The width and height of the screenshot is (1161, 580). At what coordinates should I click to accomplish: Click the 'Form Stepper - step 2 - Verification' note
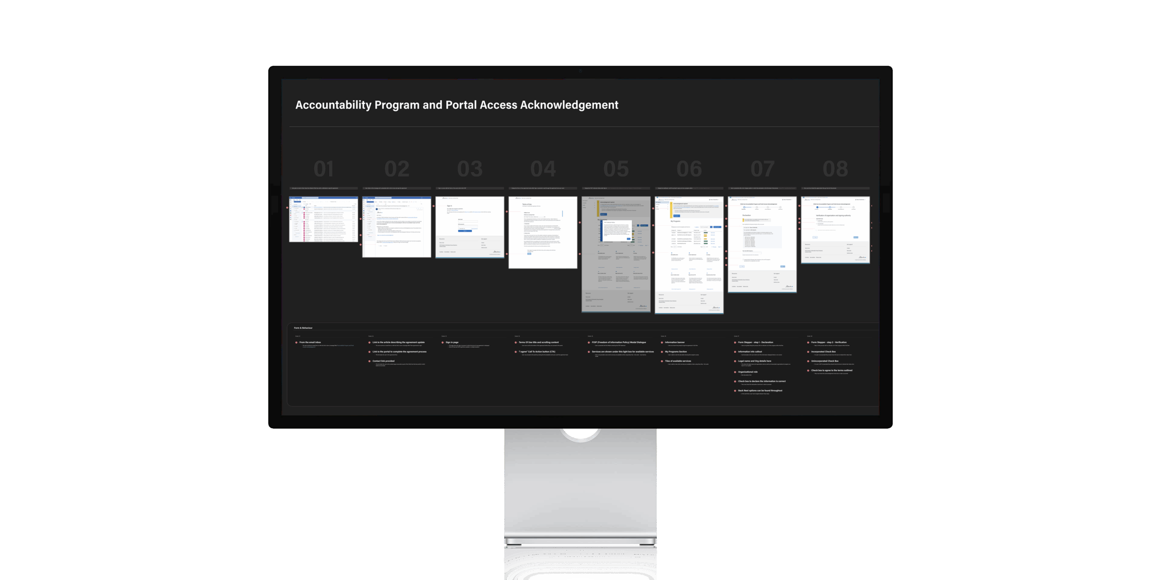(x=829, y=342)
